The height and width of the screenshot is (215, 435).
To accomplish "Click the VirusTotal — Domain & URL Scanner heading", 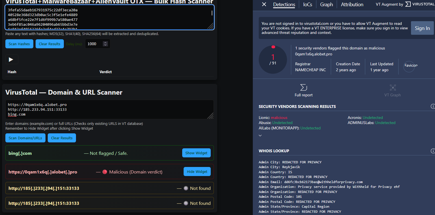I will [x=64, y=92].
